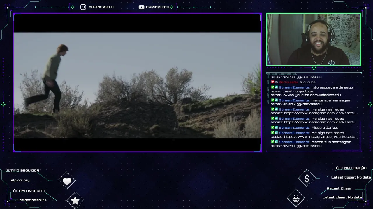373x209 pixels.
Task: Click the streamer webcam feed
Action: (x=314, y=39)
